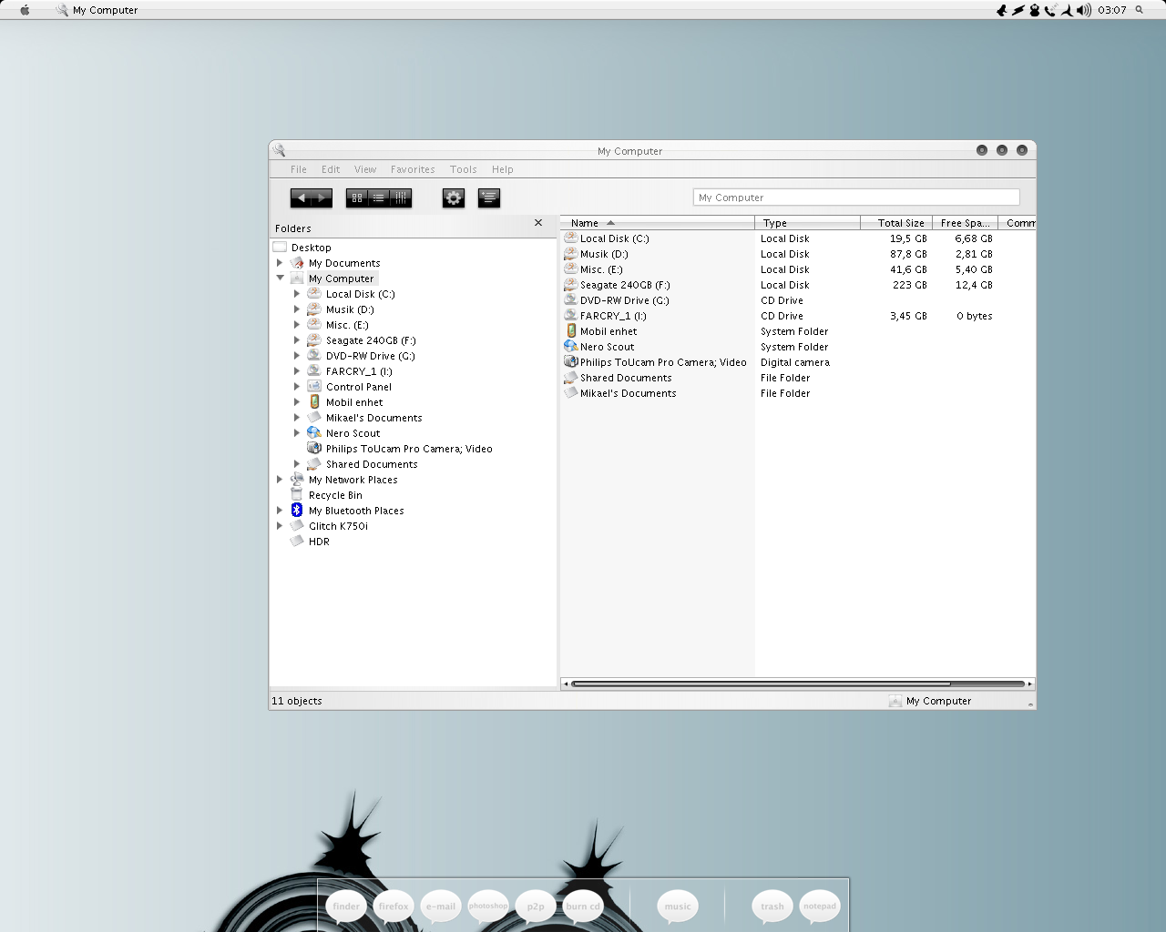Viewport: 1166px width, 932px height.
Task: Open the burn cd dock bubble
Action: tap(583, 906)
